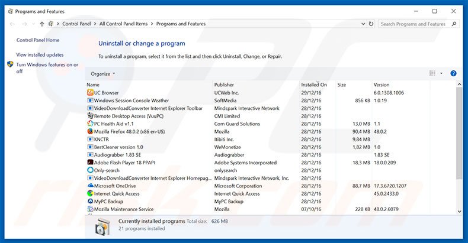The height and width of the screenshot is (243, 468).
Task: Click the UC Browser program icon
Action: (x=90, y=93)
